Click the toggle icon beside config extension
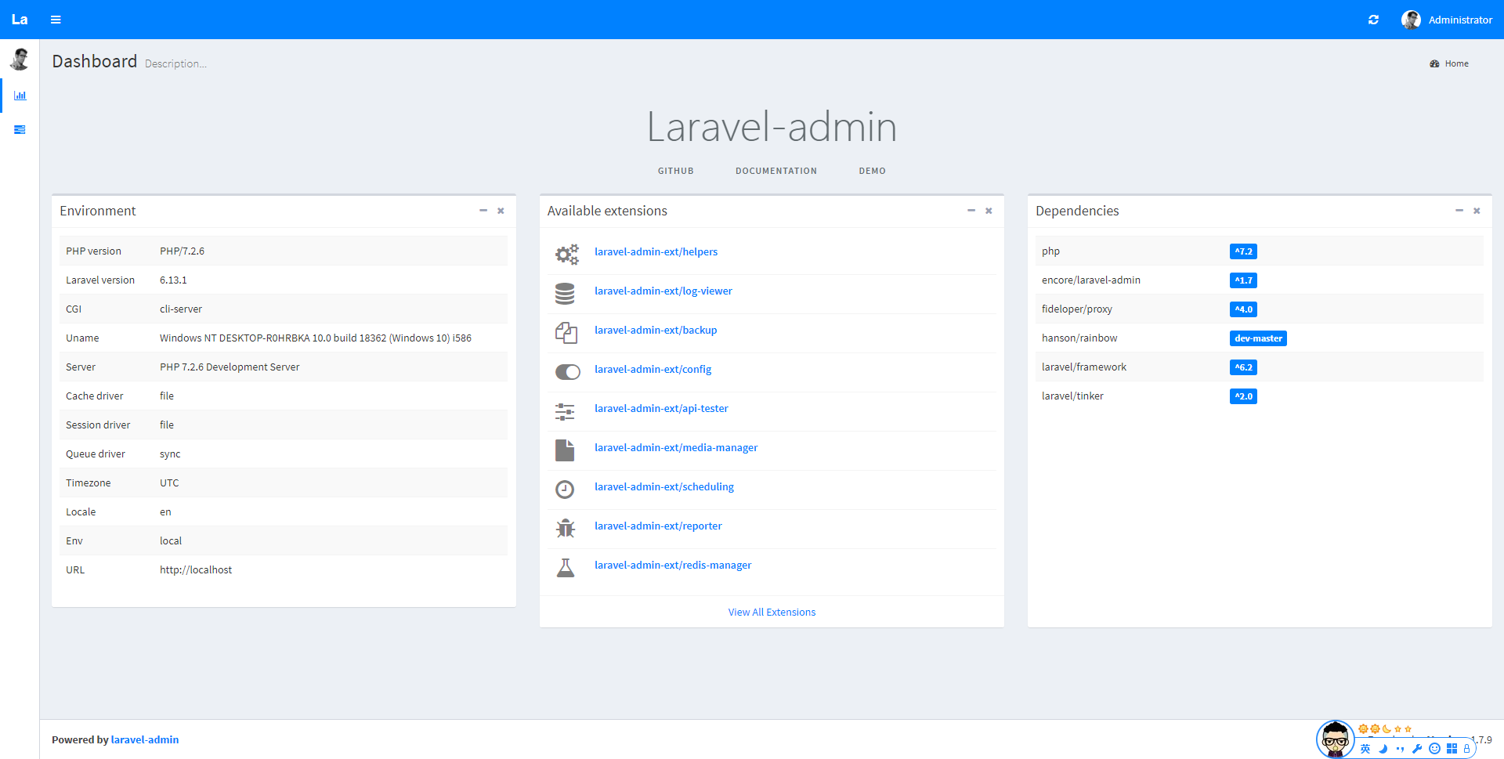The height and width of the screenshot is (759, 1504). click(x=568, y=371)
